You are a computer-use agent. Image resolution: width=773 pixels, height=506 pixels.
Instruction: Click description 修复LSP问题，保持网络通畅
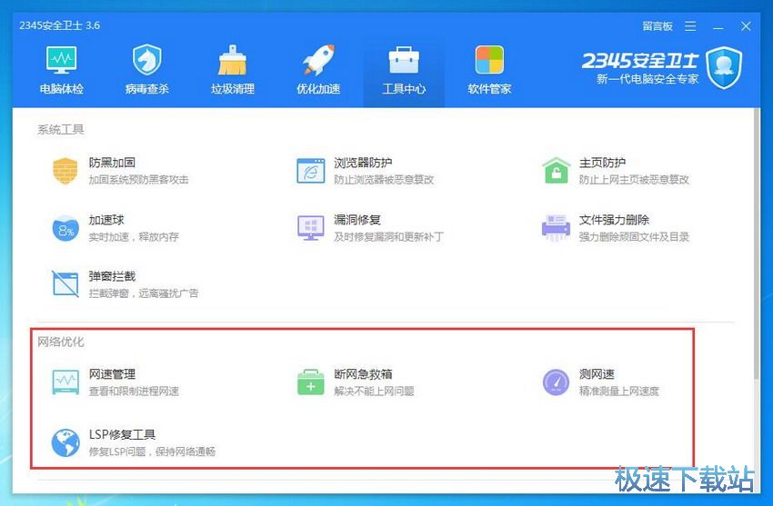152,451
